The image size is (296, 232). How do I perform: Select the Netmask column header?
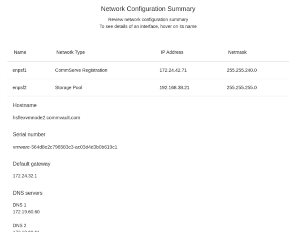click(x=237, y=52)
